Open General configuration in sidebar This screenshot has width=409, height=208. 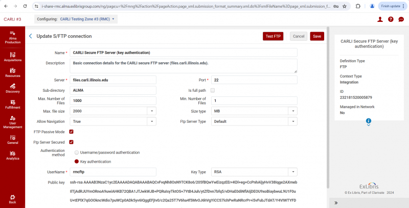point(12,139)
